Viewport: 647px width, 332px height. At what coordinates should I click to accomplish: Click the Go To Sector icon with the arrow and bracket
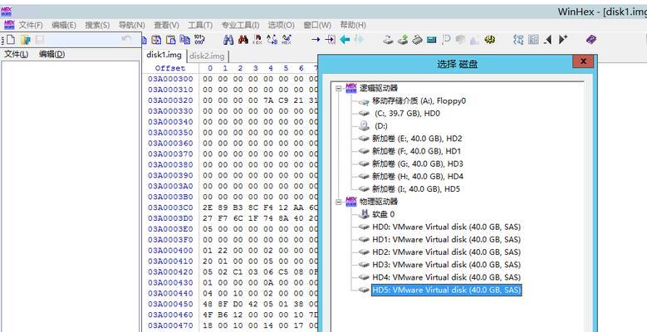click(330, 40)
